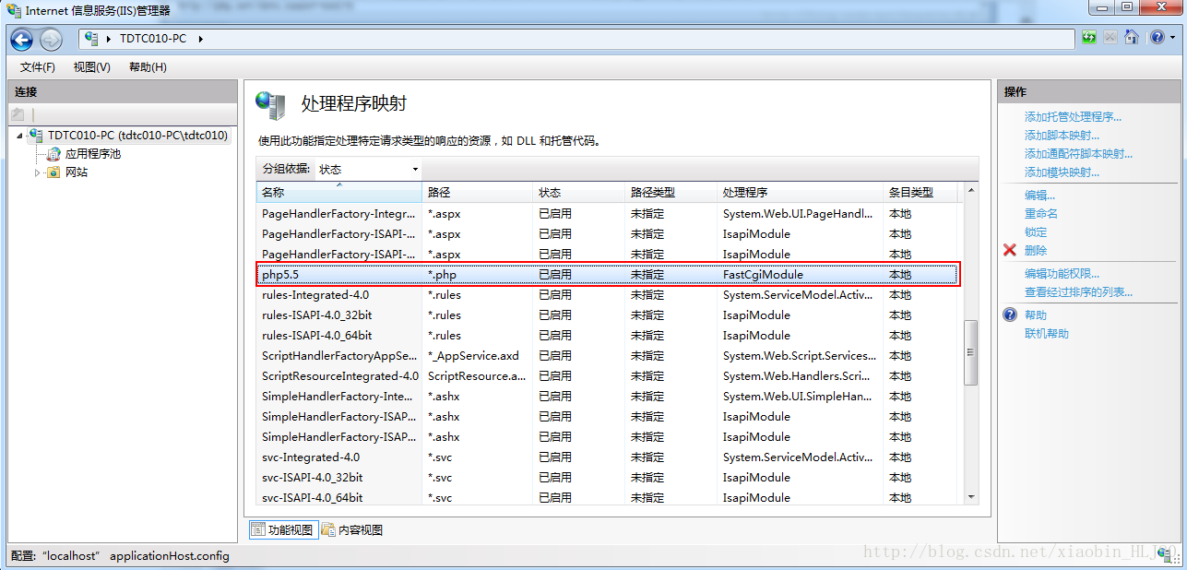
Task: Open the 文件(F) menu
Action: coord(38,67)
